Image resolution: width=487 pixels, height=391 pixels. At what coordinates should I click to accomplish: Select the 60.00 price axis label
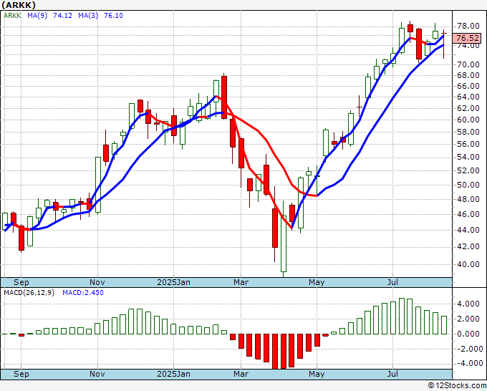pos(468,120)
